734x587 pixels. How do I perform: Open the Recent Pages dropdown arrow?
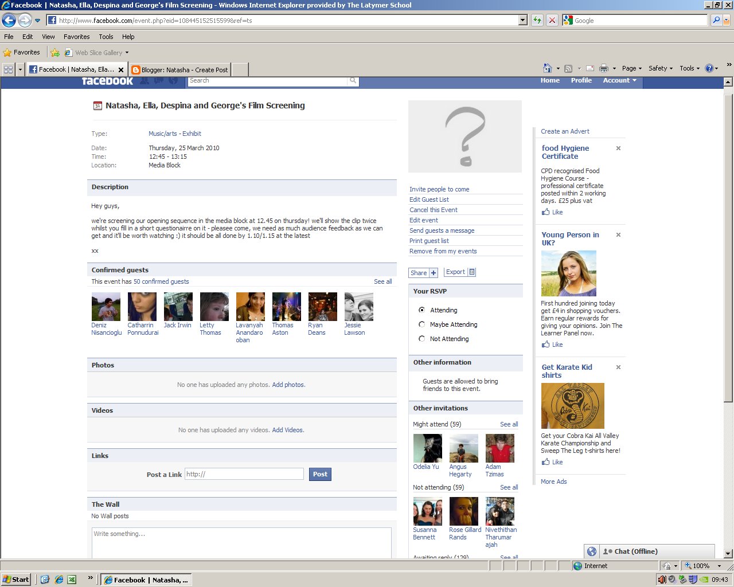click(38, 21)
